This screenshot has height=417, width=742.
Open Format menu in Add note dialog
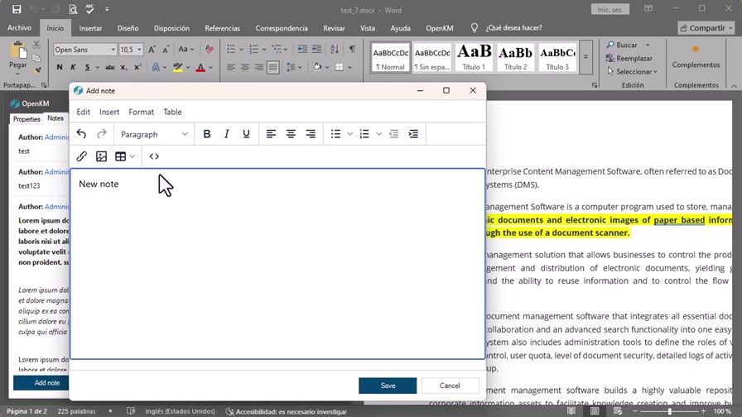pos(141,112)
